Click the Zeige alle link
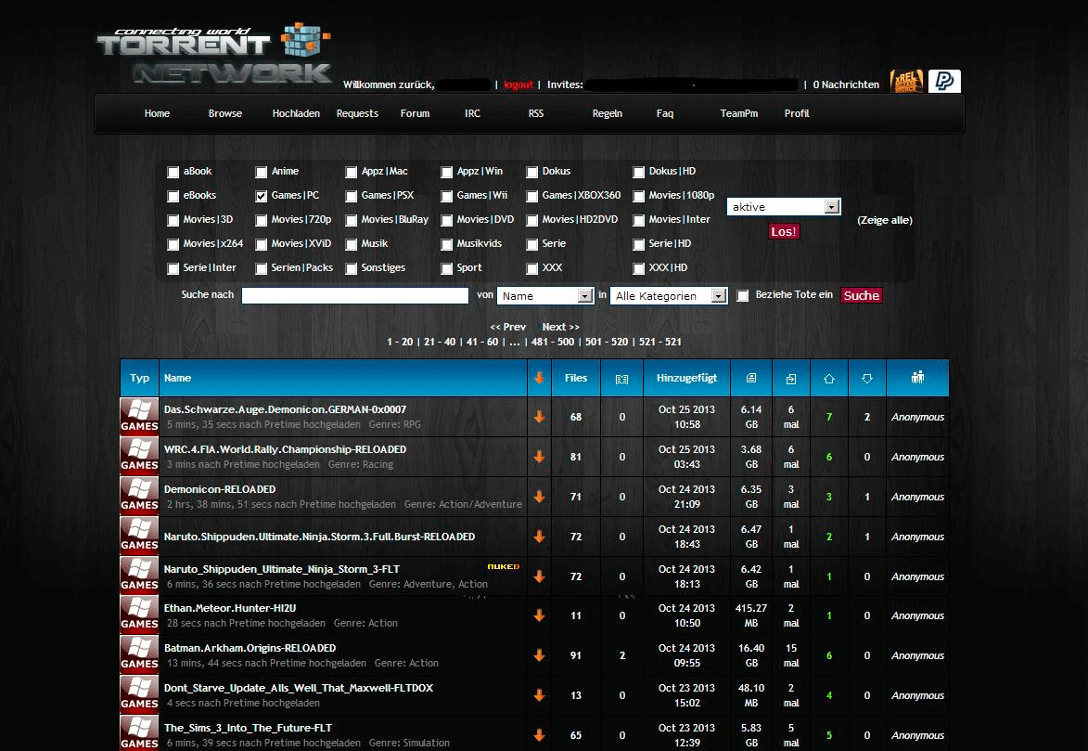The image size is (1088, 751). coord(885,220)
